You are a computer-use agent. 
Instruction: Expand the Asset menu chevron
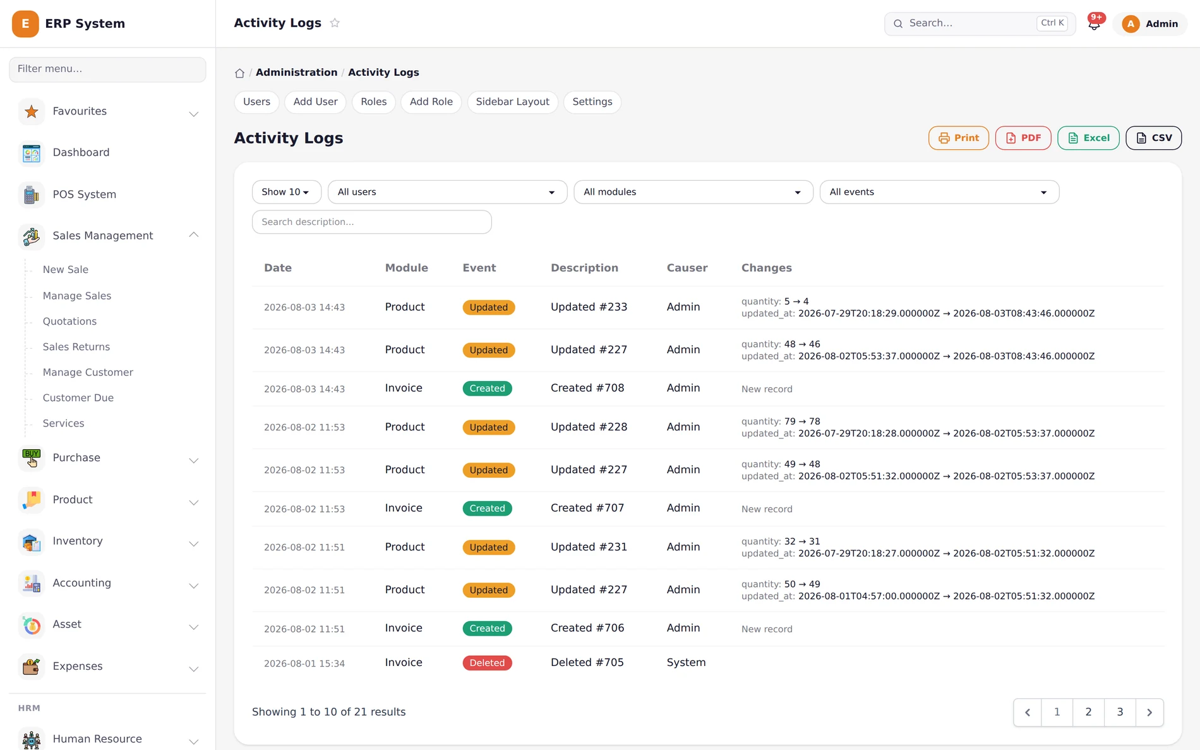click(194, 627)
